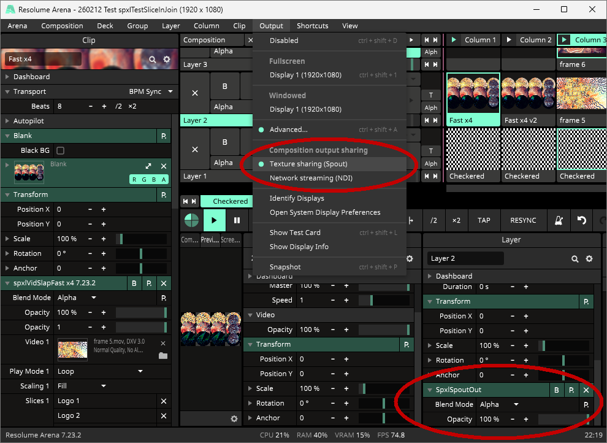Viewport: 607px width, 443px height.
Task: Click the folder icon next to Video 1
Action: 163,355
